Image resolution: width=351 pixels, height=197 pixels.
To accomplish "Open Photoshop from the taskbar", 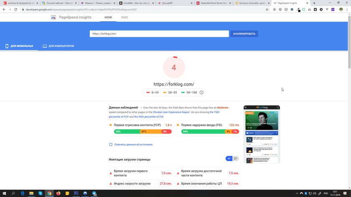I will pos(76,193).
